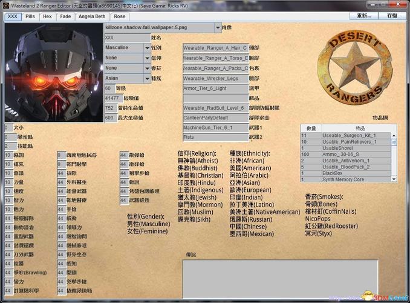
Task: Click the save button at top right
Action: click(392, 16)
